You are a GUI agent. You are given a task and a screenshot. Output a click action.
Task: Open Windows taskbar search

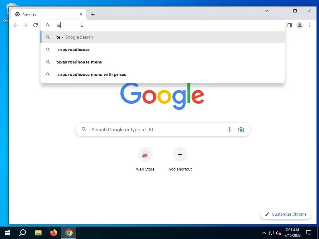click(x=22, y=233)
